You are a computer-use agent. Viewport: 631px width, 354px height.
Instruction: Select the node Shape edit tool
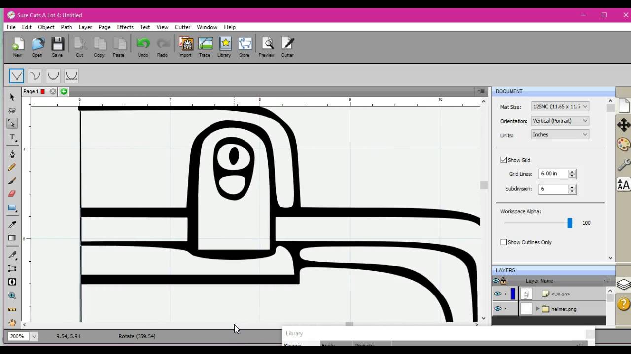pos(12,123)
